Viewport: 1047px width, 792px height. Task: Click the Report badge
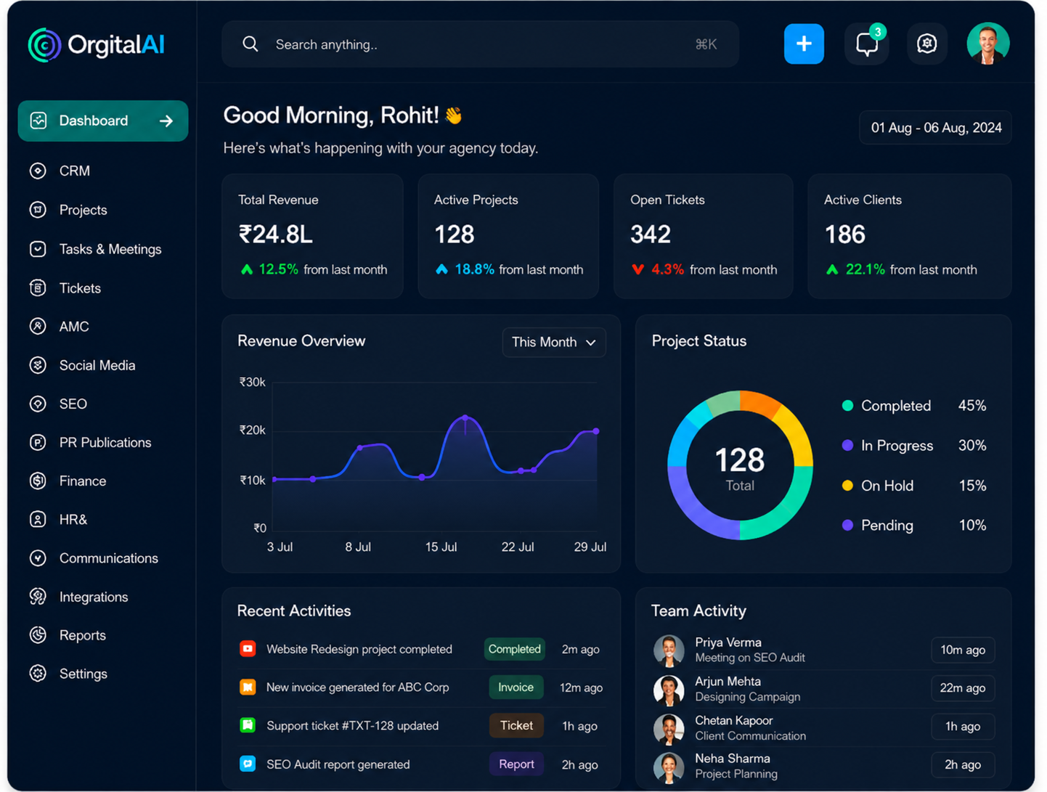click(x=516, y=764)
